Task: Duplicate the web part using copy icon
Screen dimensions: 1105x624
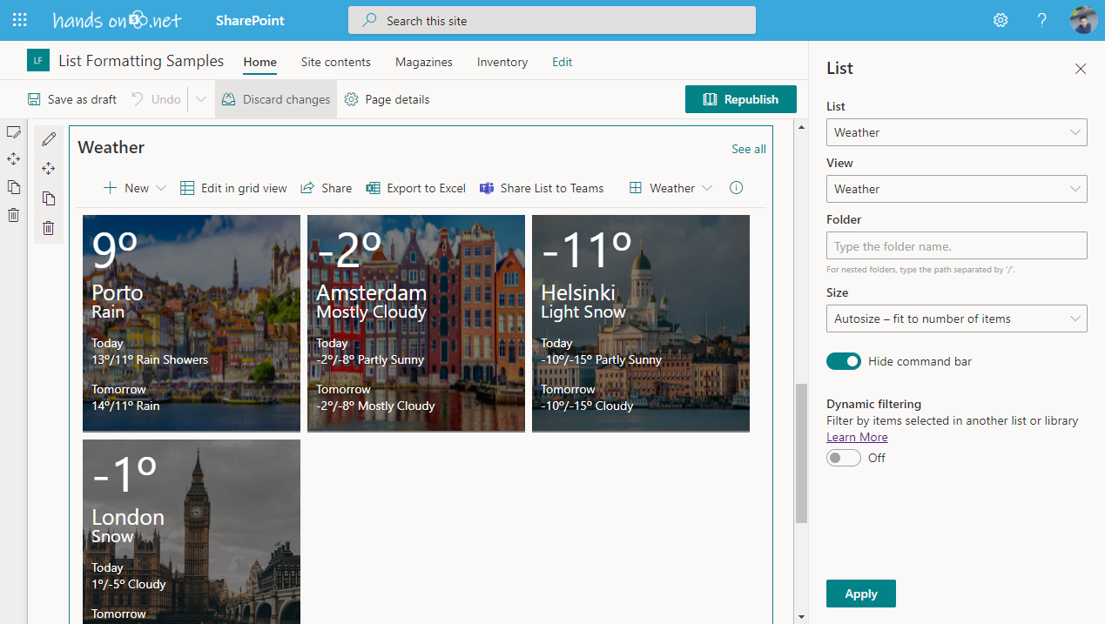Action: point(49,198)
